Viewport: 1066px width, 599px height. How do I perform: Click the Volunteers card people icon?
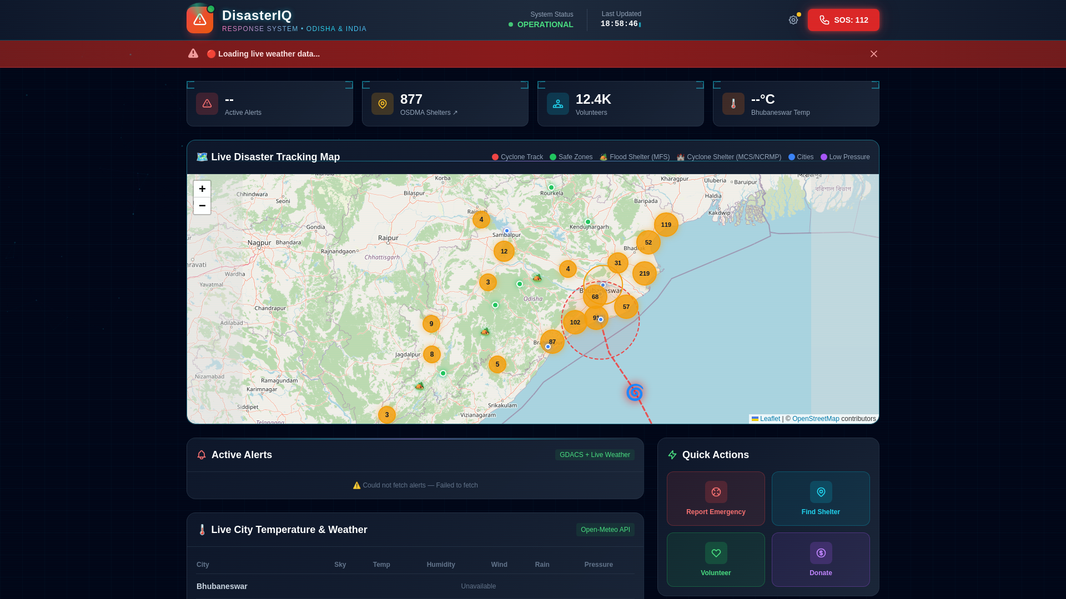(x=558, y=104)
